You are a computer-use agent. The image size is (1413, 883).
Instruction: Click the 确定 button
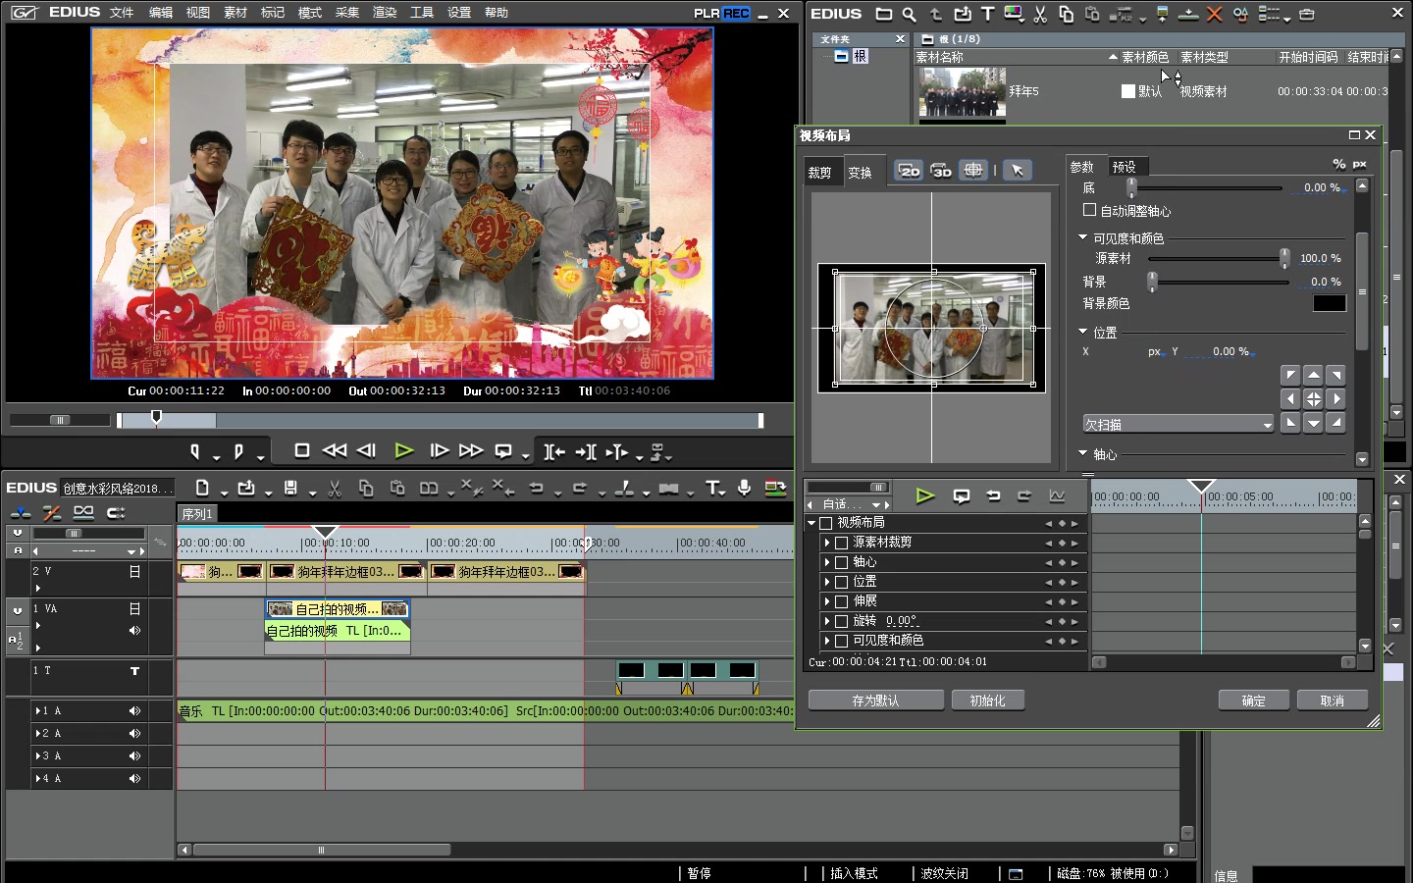tap(1253, 701)
